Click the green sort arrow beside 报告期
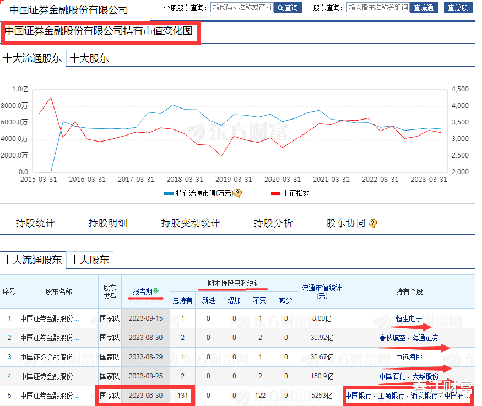Image resolution: width=482 pixels, height=406 pixels. (155, 291)
